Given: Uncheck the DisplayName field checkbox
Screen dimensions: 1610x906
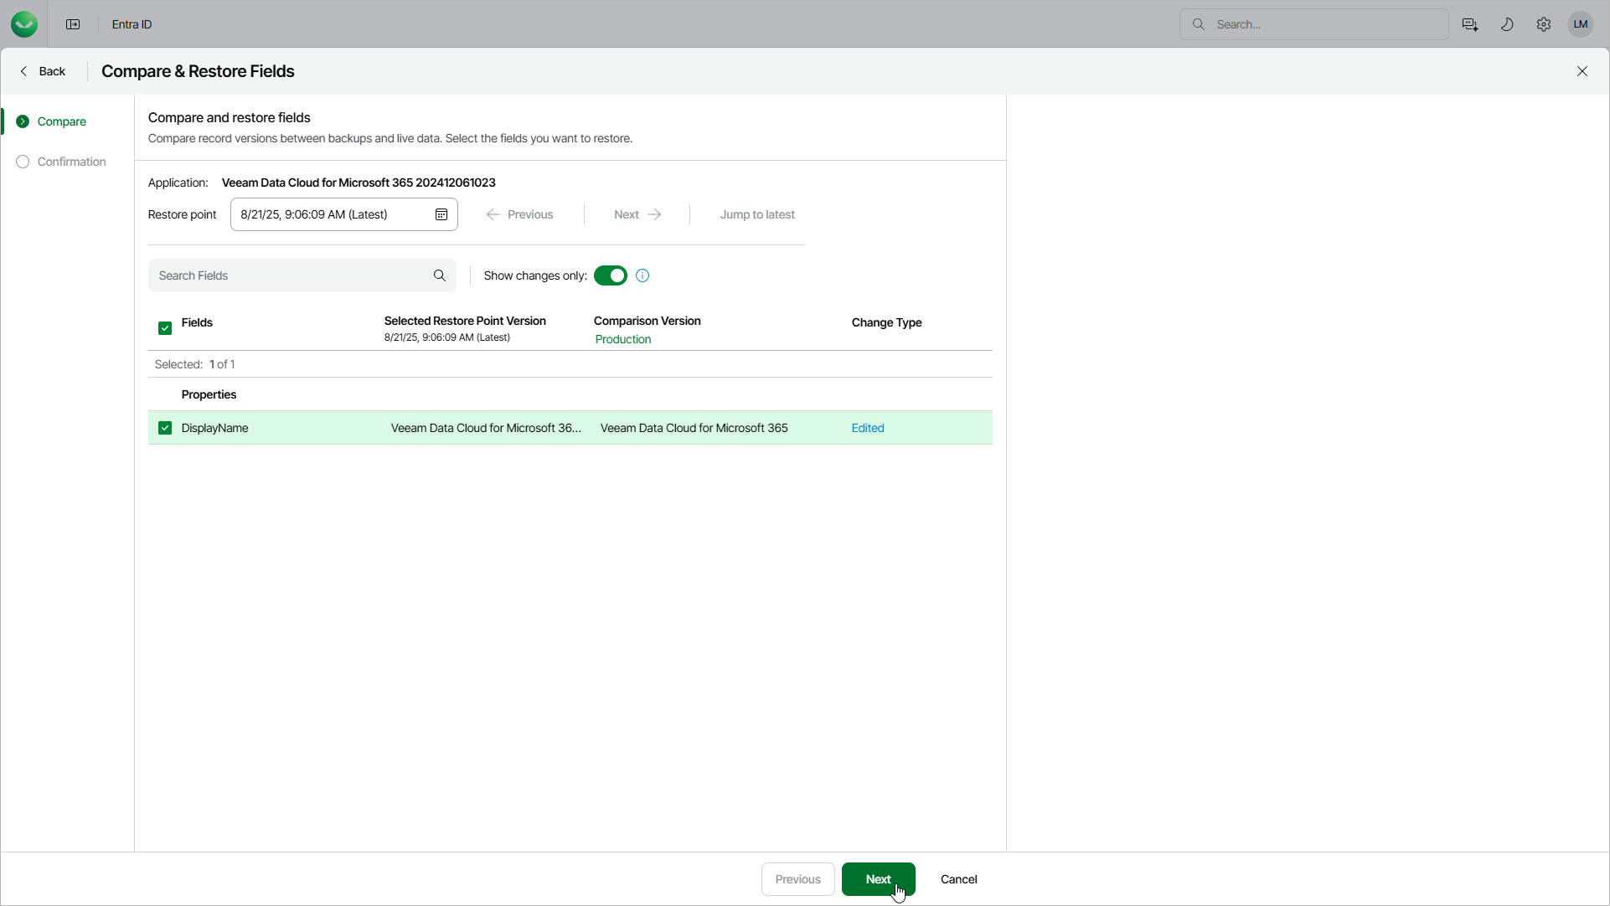Looking at the screenshot, I should pos(165,428).
